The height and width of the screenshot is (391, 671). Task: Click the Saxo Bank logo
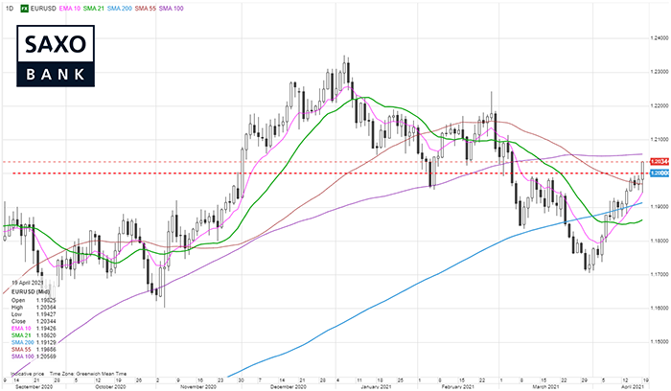pyautogui.click(x=56, y=56)
